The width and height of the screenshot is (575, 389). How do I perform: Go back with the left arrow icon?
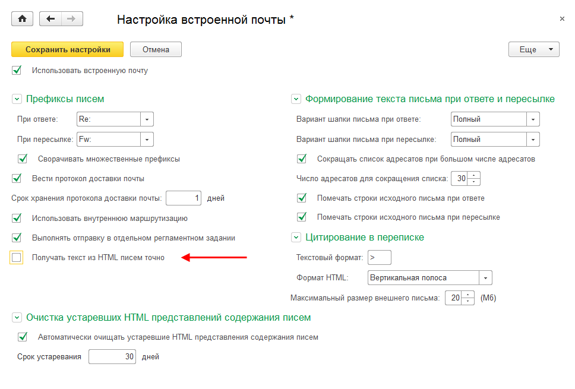point(50,19)
